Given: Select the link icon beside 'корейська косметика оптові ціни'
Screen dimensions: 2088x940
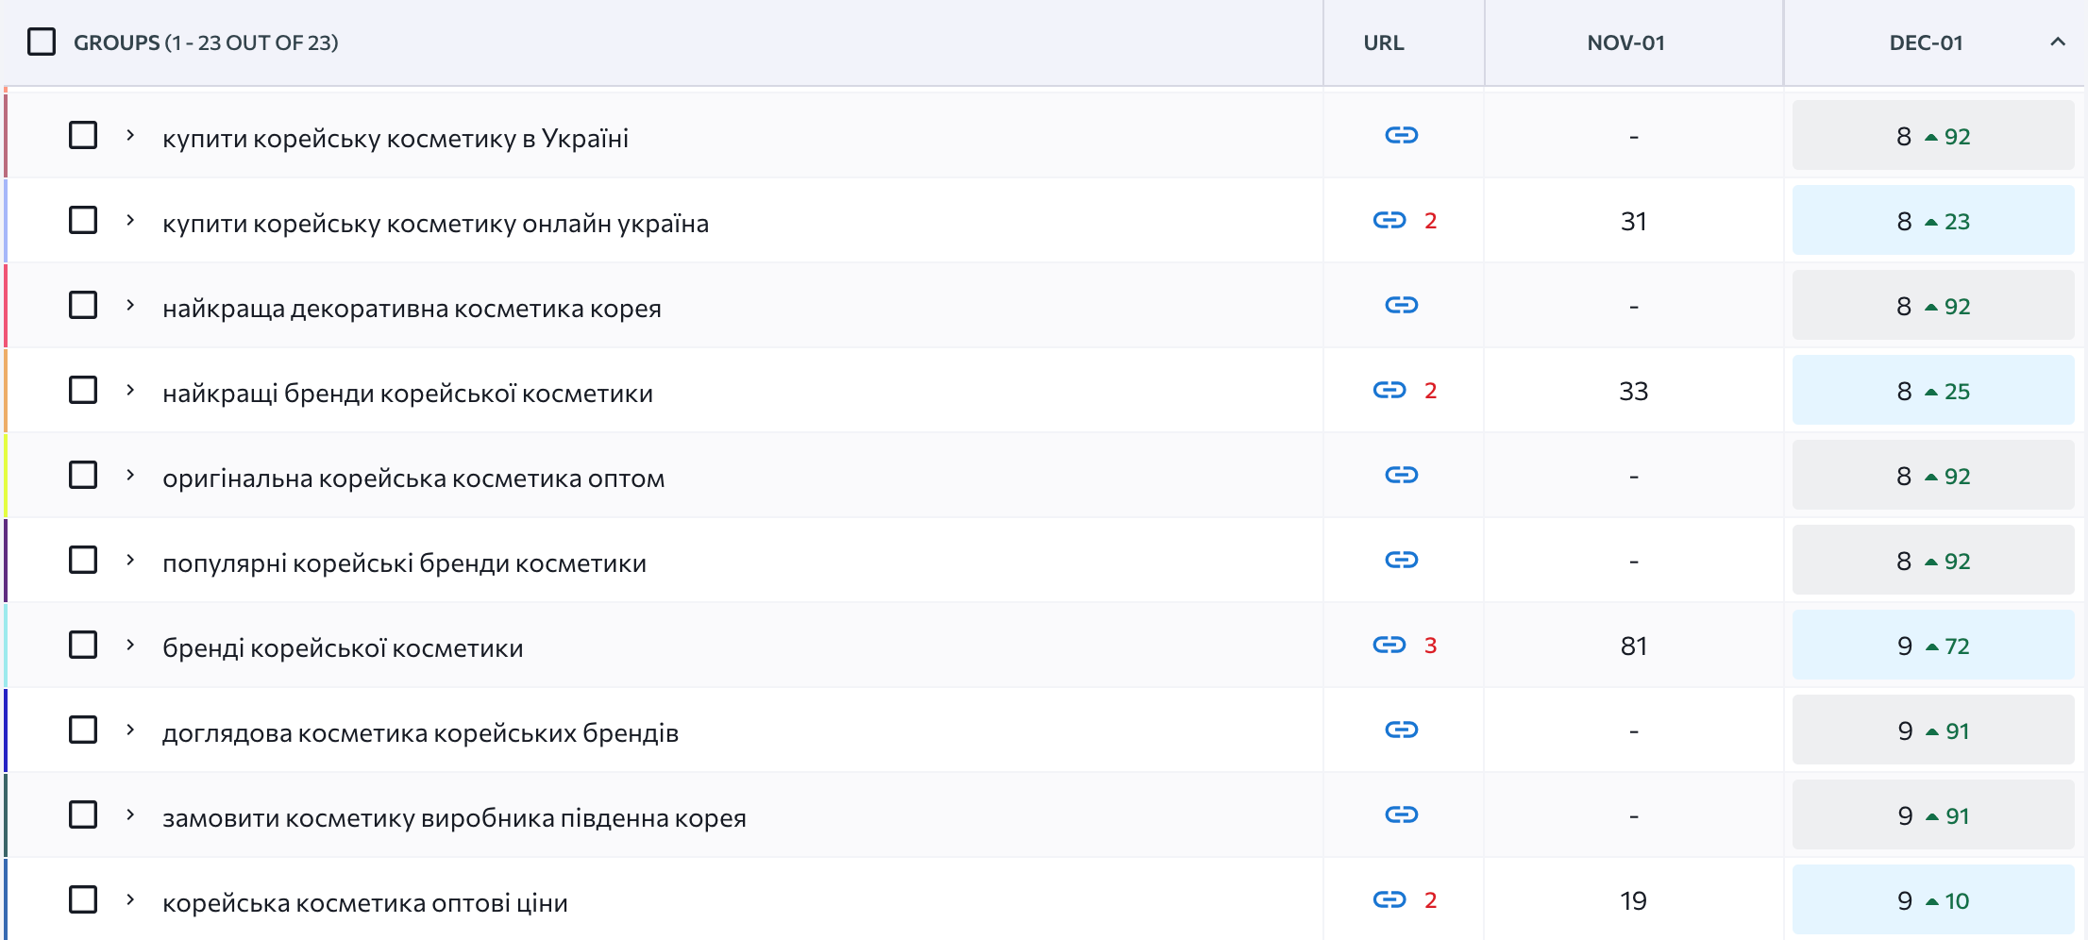Looking at the screenshot, I should [1389, 899].
